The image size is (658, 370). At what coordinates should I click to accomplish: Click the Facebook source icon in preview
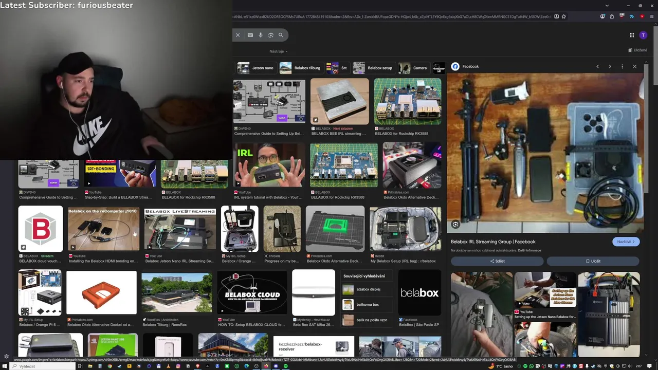[x=455, y=66]
